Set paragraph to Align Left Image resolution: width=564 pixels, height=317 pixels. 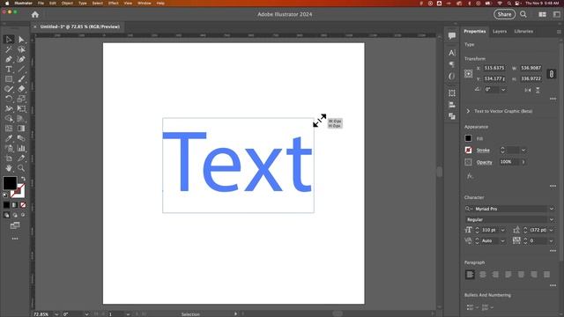click(x=470, y=275)
